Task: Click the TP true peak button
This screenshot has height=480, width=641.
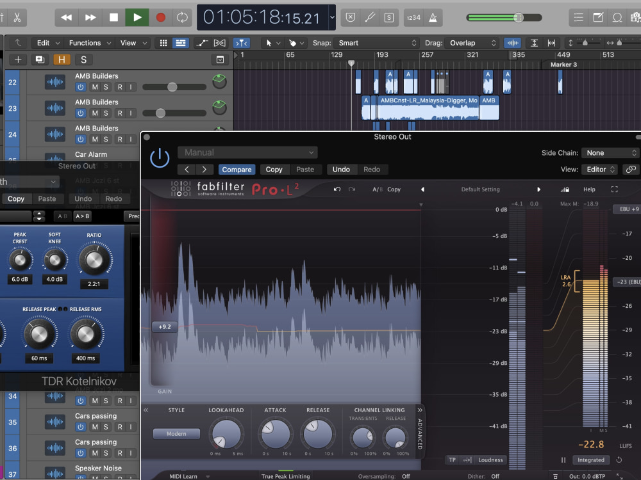Action: click(452, 460)
